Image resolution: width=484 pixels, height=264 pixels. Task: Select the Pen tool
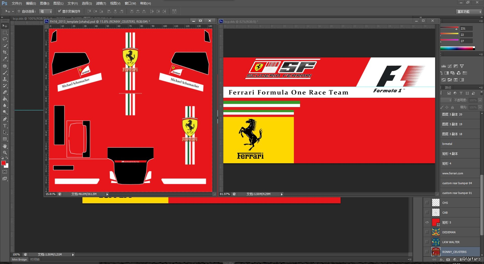[x=5, y=119]
